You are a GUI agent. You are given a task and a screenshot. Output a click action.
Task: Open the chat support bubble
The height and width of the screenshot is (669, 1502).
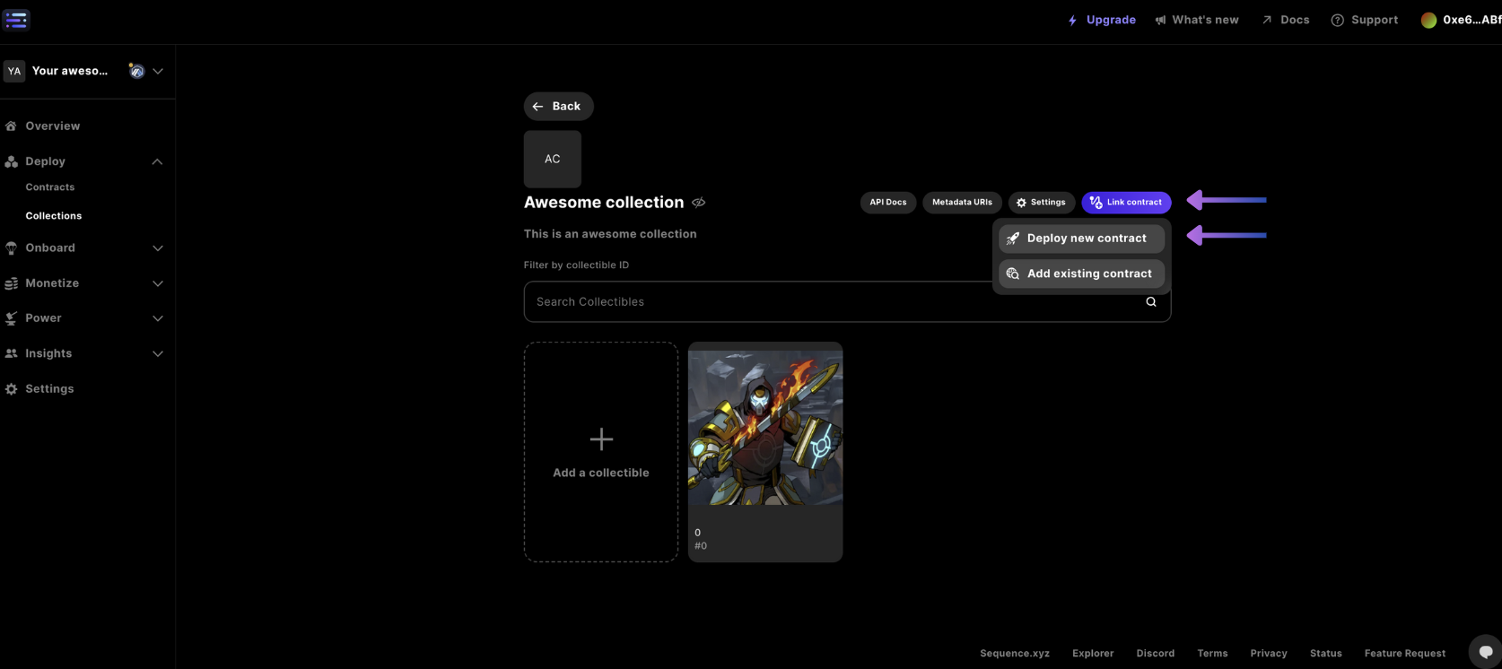[x=1485, y=652]
